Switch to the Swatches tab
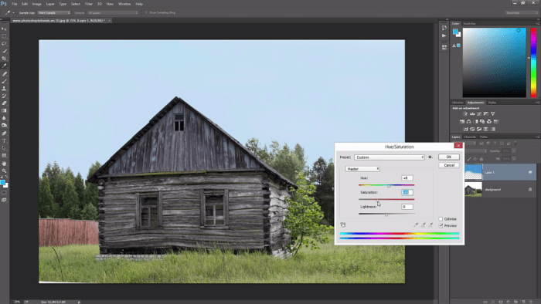This screenshot has height=304, width=541. coord(469,23)
